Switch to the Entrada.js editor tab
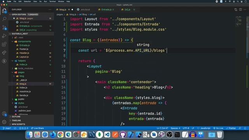249x140 pixels. 106,9
